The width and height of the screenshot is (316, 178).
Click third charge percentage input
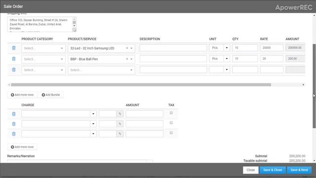[108, 133]
